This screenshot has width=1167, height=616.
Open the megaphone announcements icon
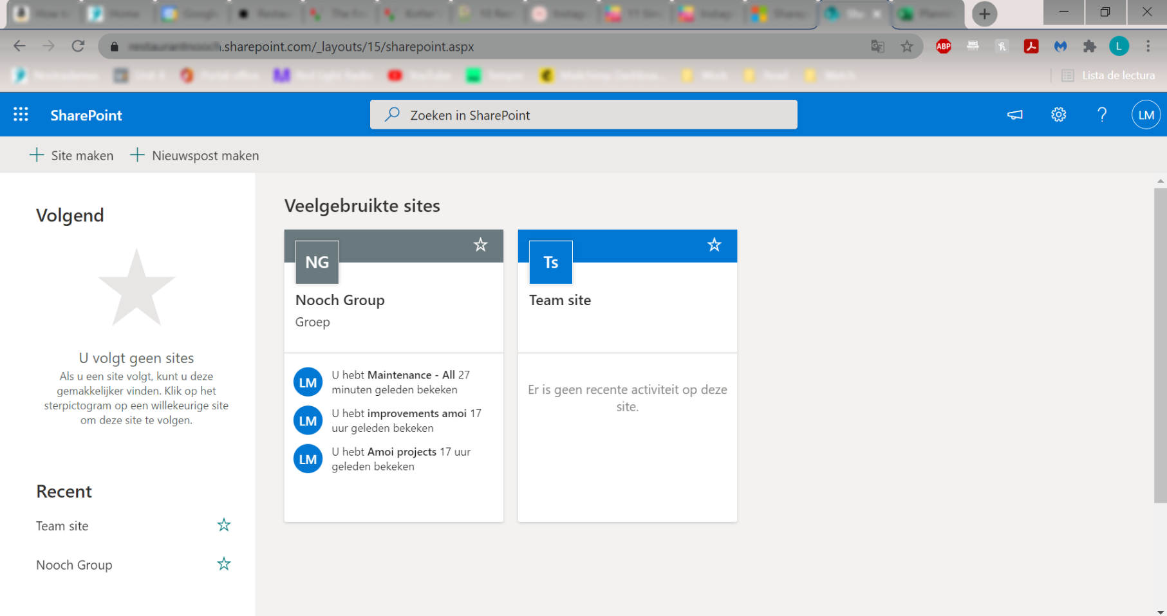[x=1015, y=115]
